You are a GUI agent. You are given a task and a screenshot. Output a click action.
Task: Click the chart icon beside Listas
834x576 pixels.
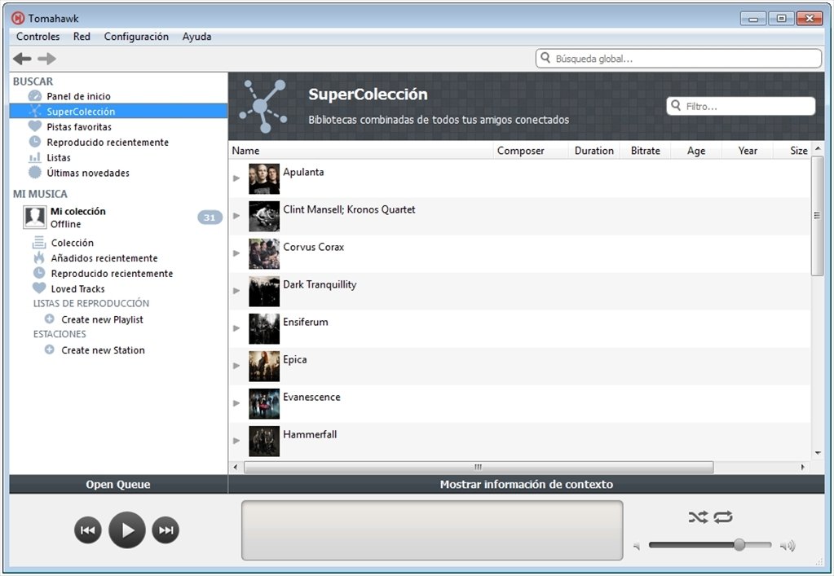point(34,157)
